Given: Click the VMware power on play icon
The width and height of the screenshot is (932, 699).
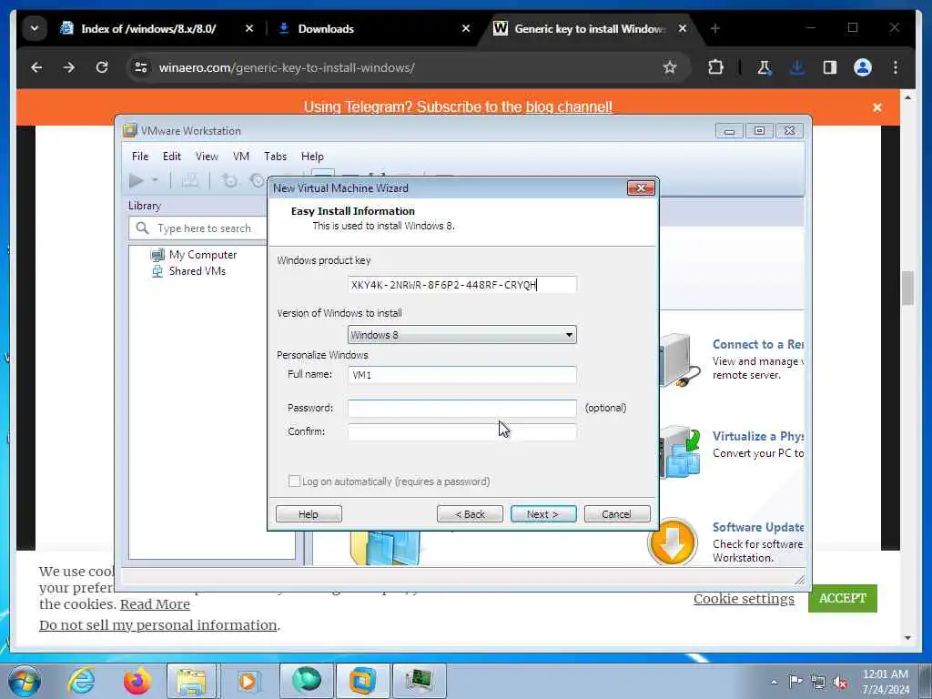Looking at the screenshot, I should pos(137,180).
